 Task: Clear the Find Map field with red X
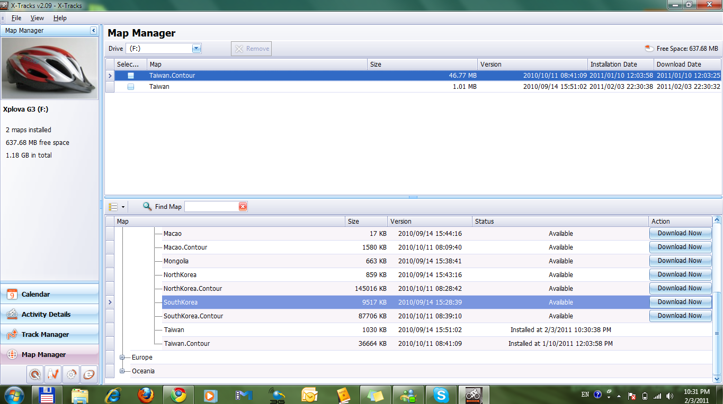[243, 207]
